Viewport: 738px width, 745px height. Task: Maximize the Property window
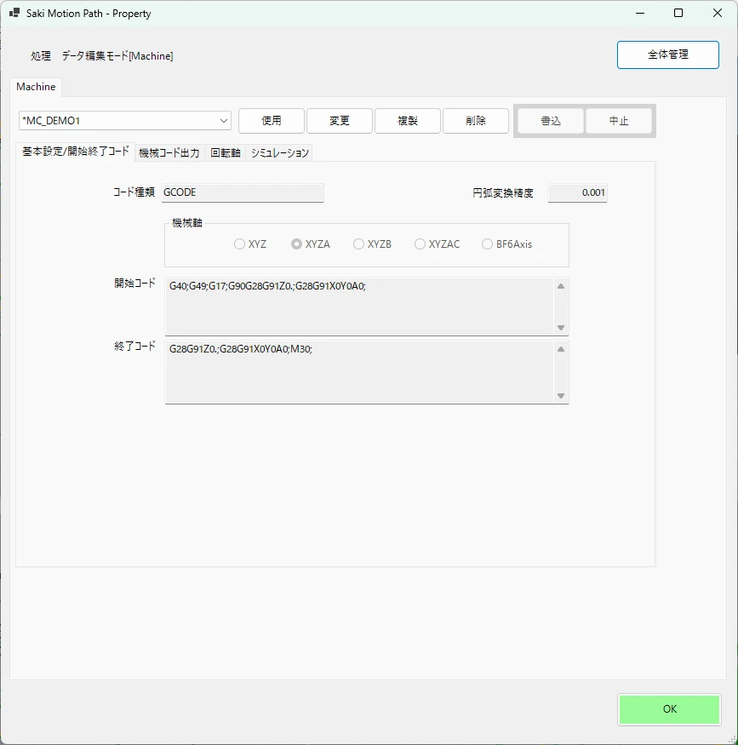tap(678, 14)
